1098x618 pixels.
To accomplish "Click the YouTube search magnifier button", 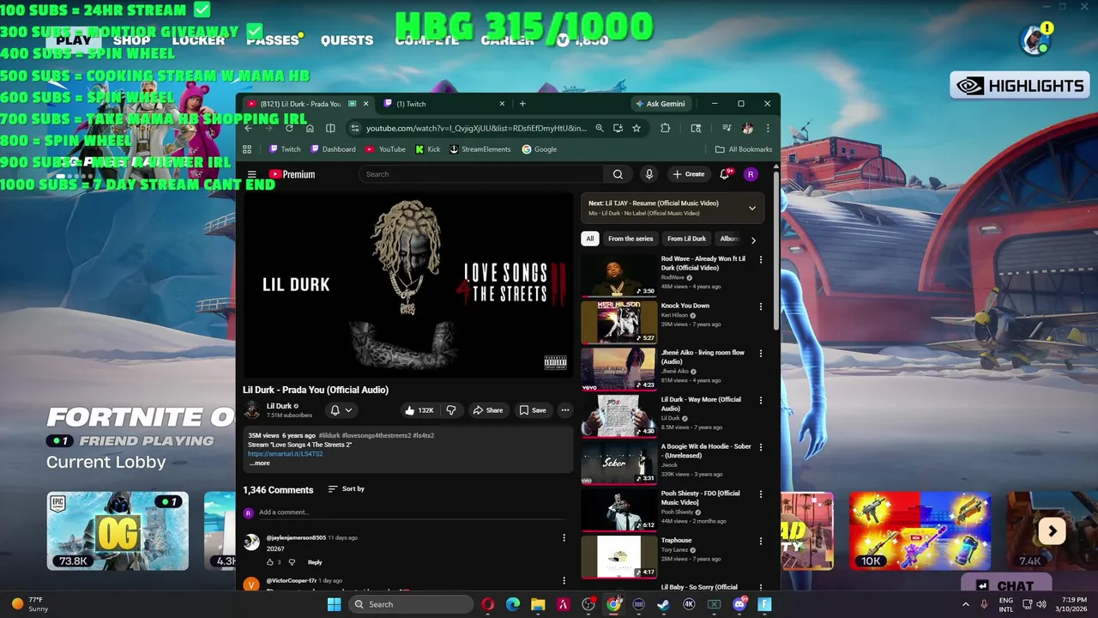I will click(618, 174).
